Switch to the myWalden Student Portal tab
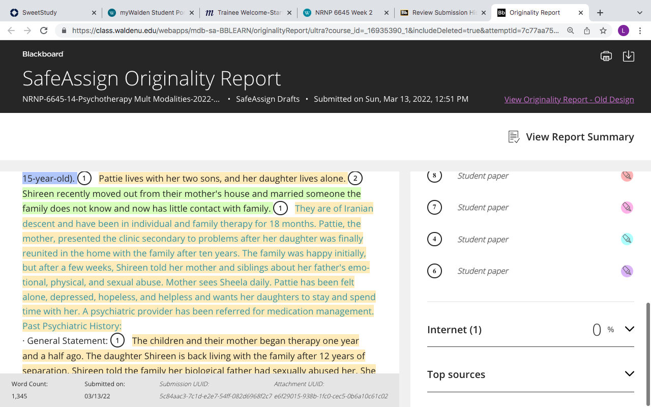This screenshot has height=407, width=651. (151, 13)
